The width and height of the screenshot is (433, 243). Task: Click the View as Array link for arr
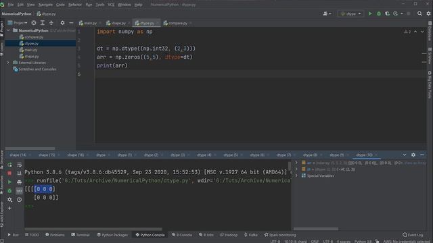click(415, 163)
